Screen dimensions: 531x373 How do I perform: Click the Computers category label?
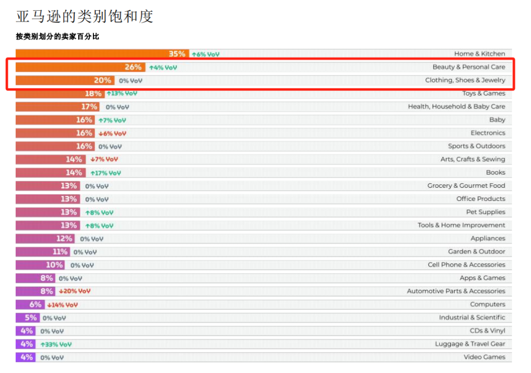487,305
